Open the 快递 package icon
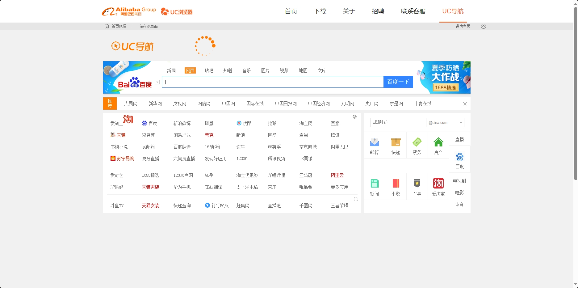The image size is (578, 288). pyautogui.click(x=396, y=142)
